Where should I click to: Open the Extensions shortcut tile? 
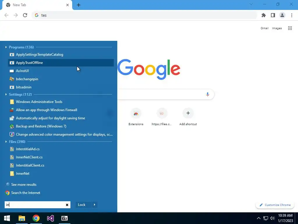click(136, 117)
